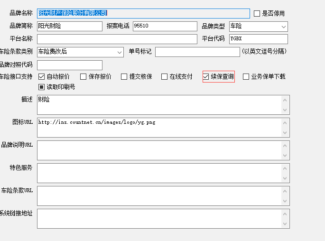Screen dimensions: 325x241
Task: Click the 车险条款URL scrollbar down arrow
Action: click(285, 201)
